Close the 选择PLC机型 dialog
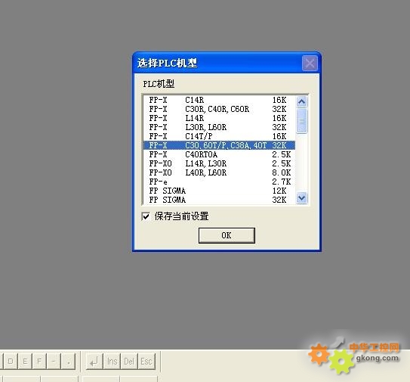This screenshot has width=410, height=382. click(310, 63)
